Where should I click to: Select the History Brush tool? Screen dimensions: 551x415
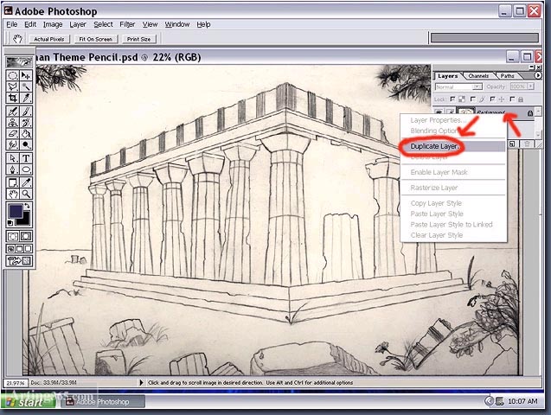[x=26, y=123]
